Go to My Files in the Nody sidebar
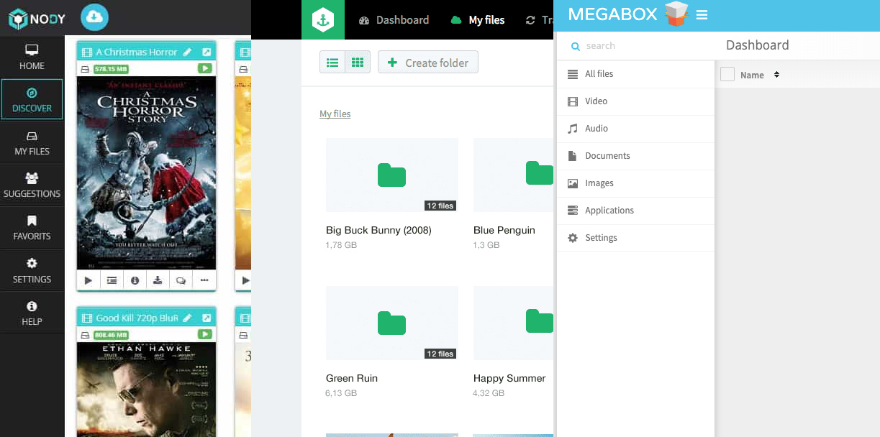Screen dimensions: 880x437 click(x=32, y=143)
